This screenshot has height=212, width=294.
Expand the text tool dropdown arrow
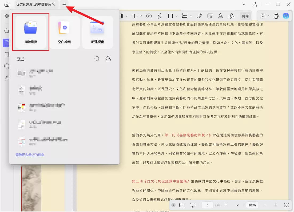141,16
